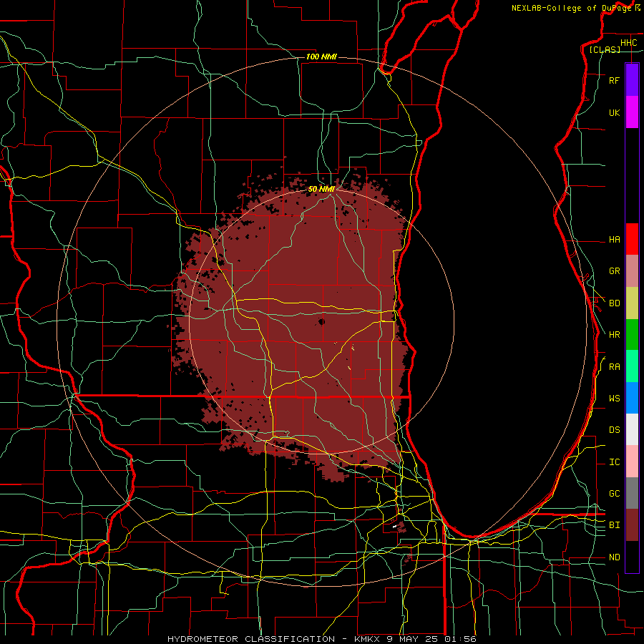Image resolution: width=644 pixels, height=644 pixels.
Task: Click the UK magenta legend swatch
Action: click(x=632, y=112)
